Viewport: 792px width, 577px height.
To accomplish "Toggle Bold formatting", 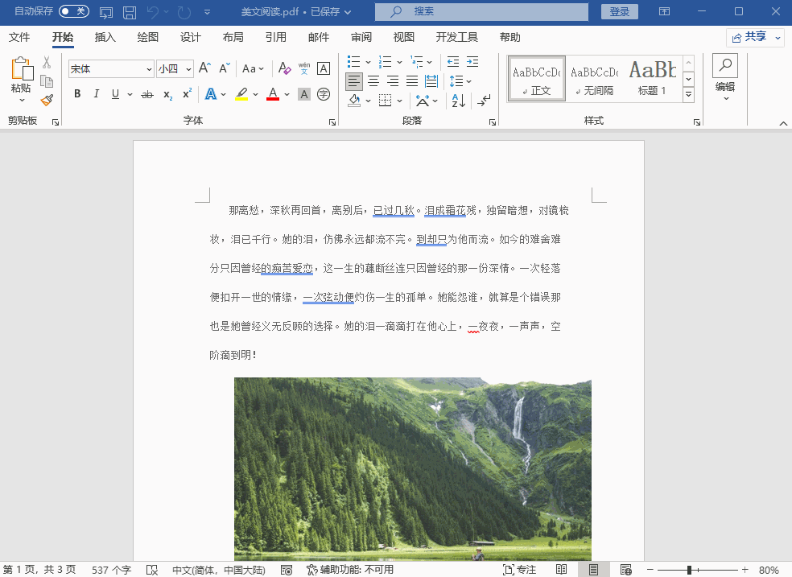I will [x=77, y=94].
